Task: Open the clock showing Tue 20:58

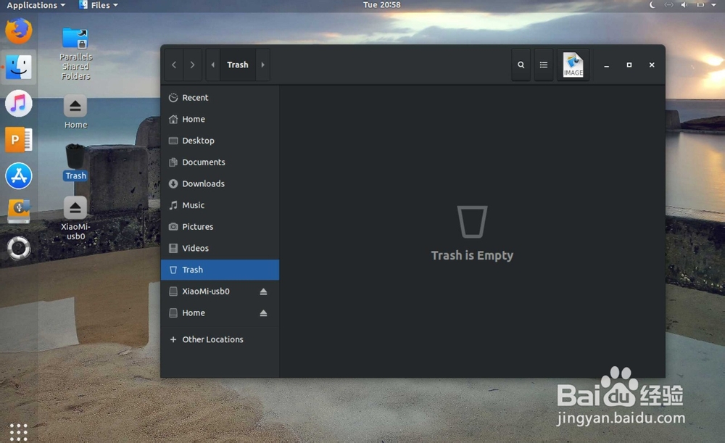Action: (381, 5)
